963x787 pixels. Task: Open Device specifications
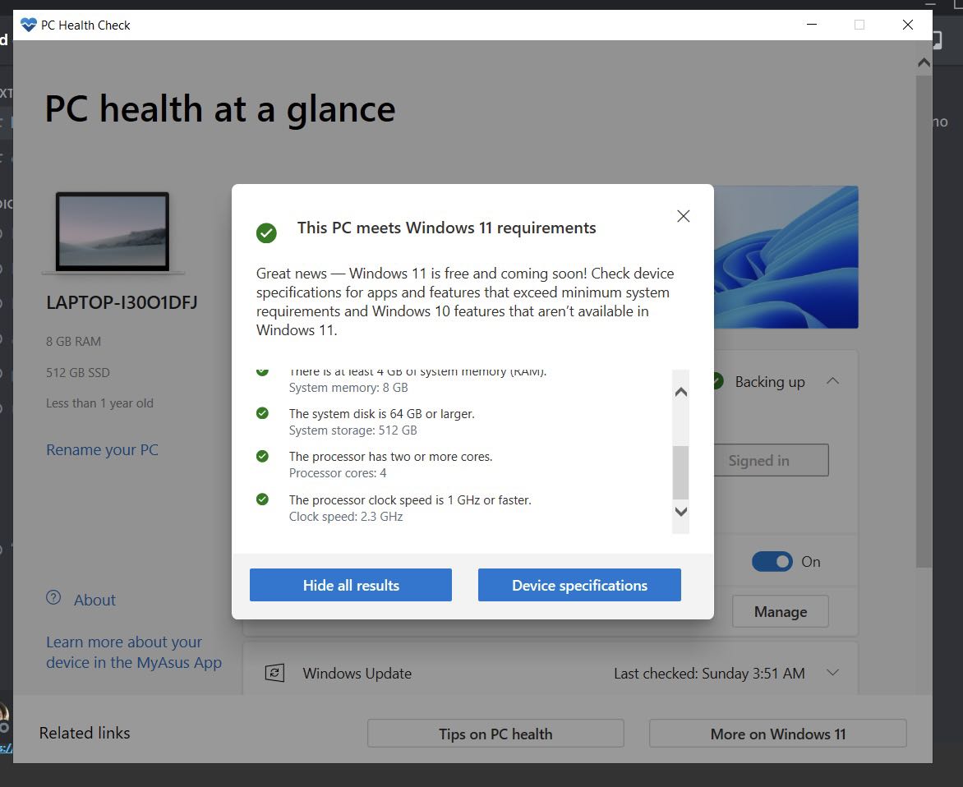pos(579,585)
